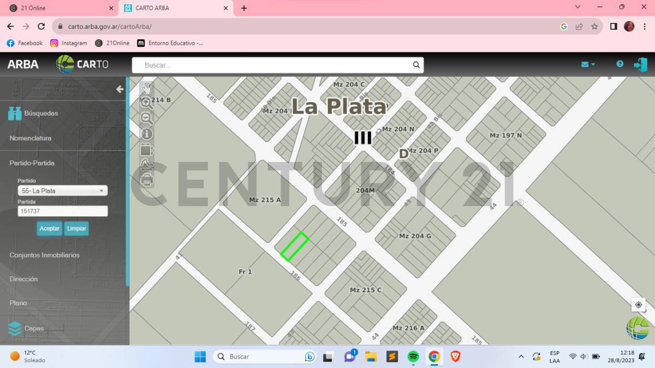Open the Facebook bookmark

25,43
